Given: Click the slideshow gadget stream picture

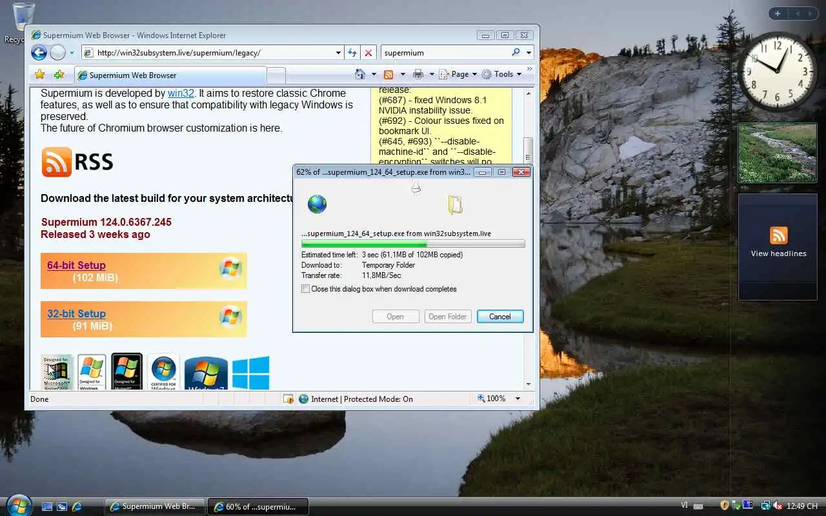Looking at the screenshot, I should click(x=778, y=153).
